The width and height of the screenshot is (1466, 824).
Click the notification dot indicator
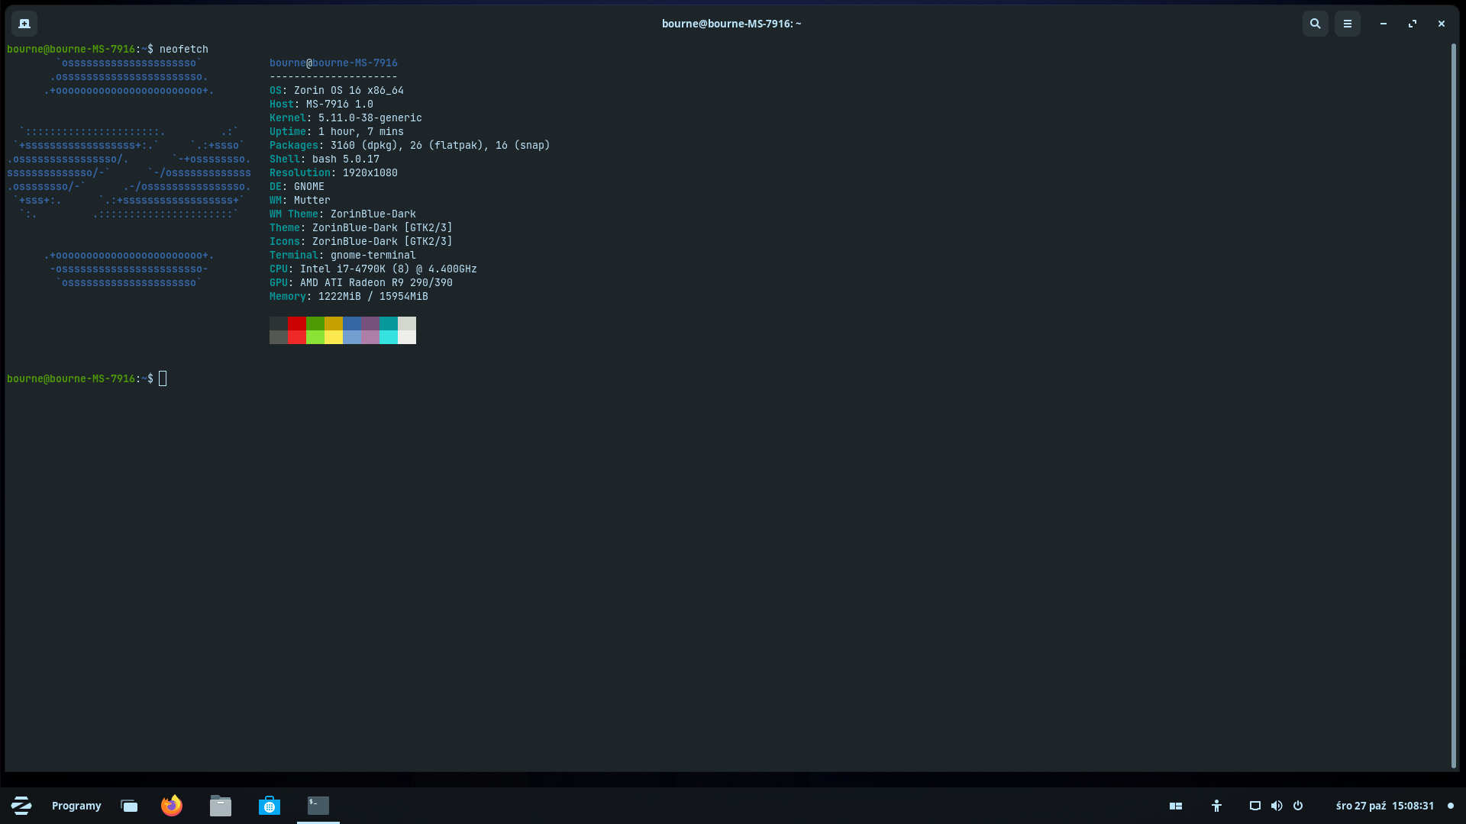tap(1451, 806)
